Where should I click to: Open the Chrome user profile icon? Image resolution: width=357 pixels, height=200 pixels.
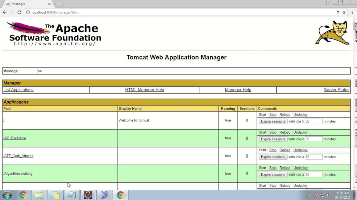pos(327,2)
